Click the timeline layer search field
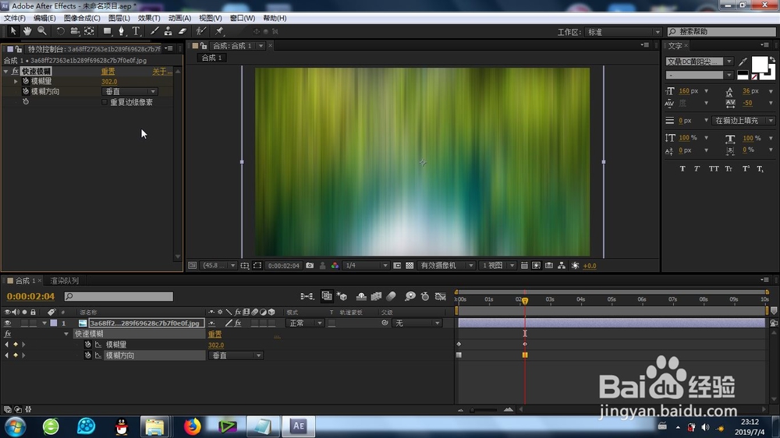 click(119, 296)
